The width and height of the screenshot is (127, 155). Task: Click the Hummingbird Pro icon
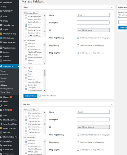(x=1, y=137)
